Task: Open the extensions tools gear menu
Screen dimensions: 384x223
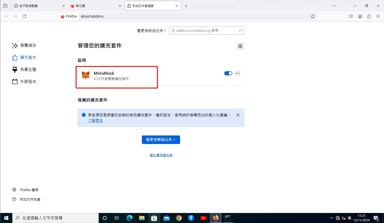Action: pos(240,46)
